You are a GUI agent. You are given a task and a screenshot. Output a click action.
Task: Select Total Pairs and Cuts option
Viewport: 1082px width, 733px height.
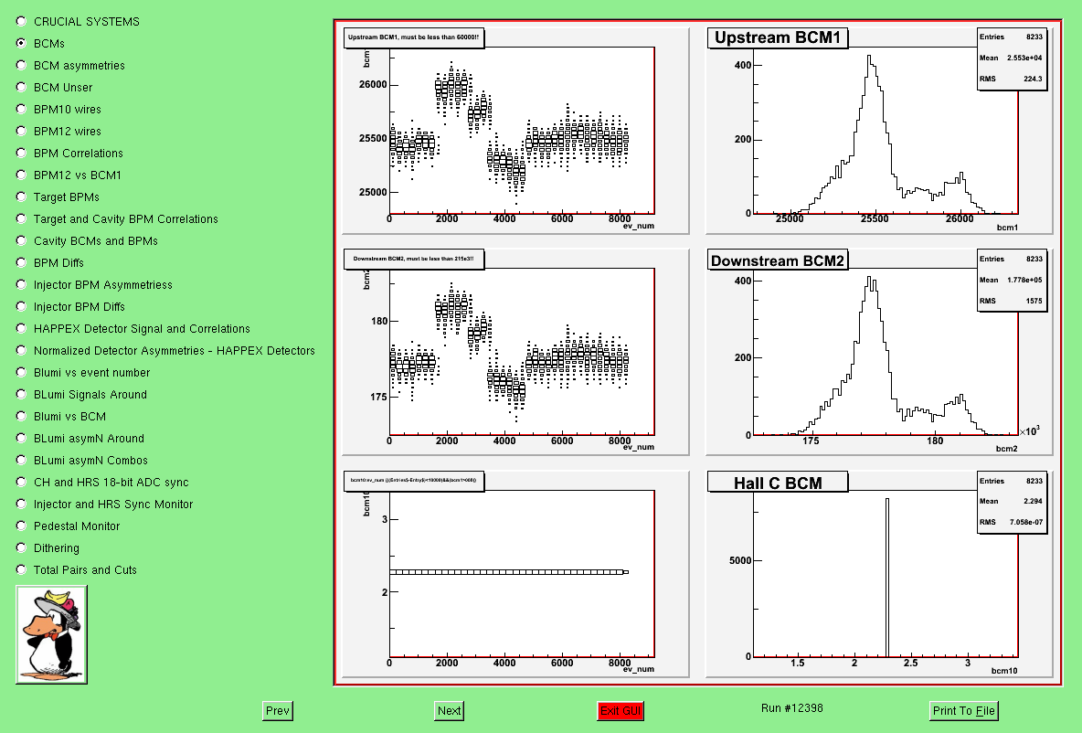[x=21, y=570]
